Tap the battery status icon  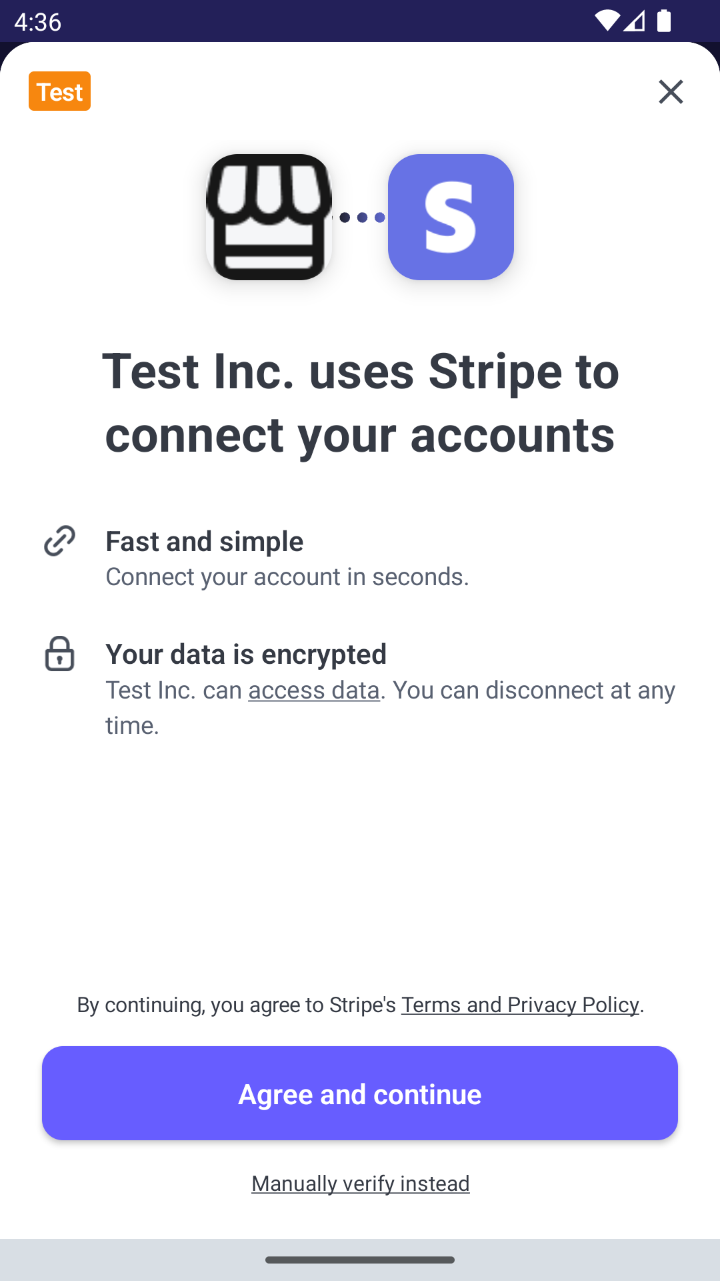point(664,21)
